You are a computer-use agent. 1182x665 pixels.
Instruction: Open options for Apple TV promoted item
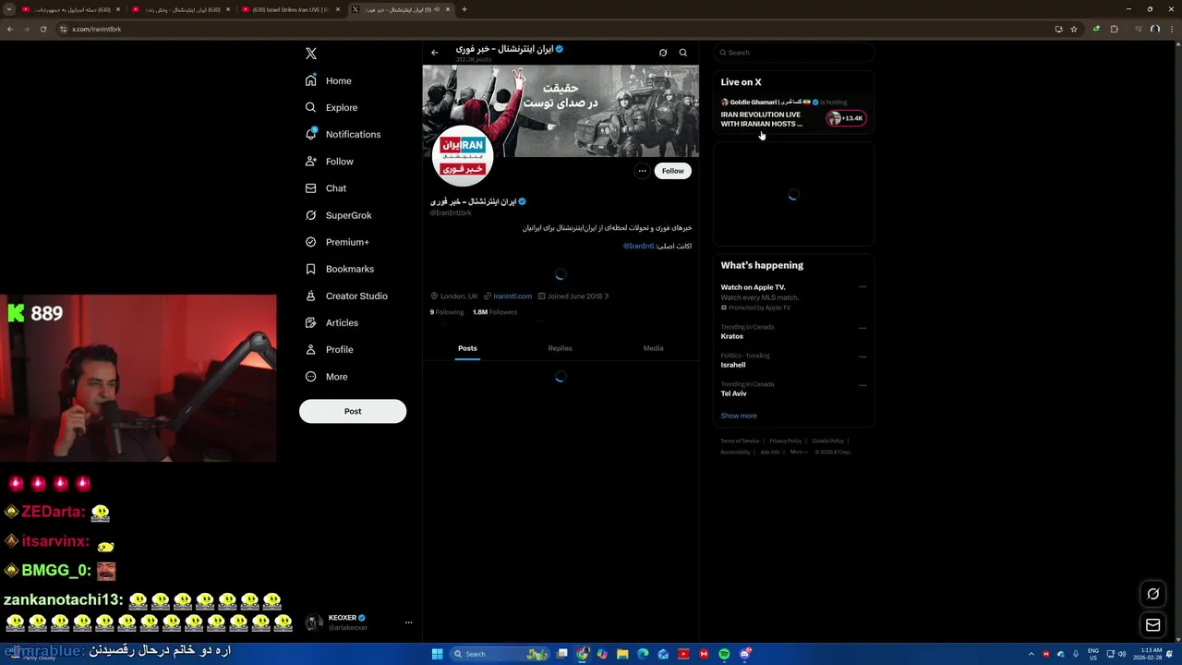(862, 287)
